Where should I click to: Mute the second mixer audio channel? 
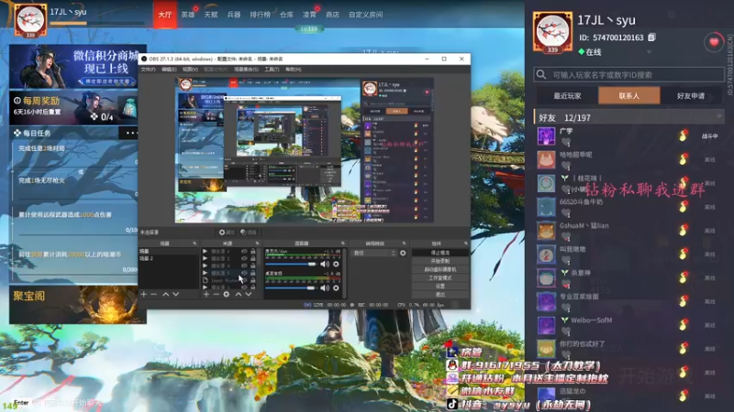point(325,288)
